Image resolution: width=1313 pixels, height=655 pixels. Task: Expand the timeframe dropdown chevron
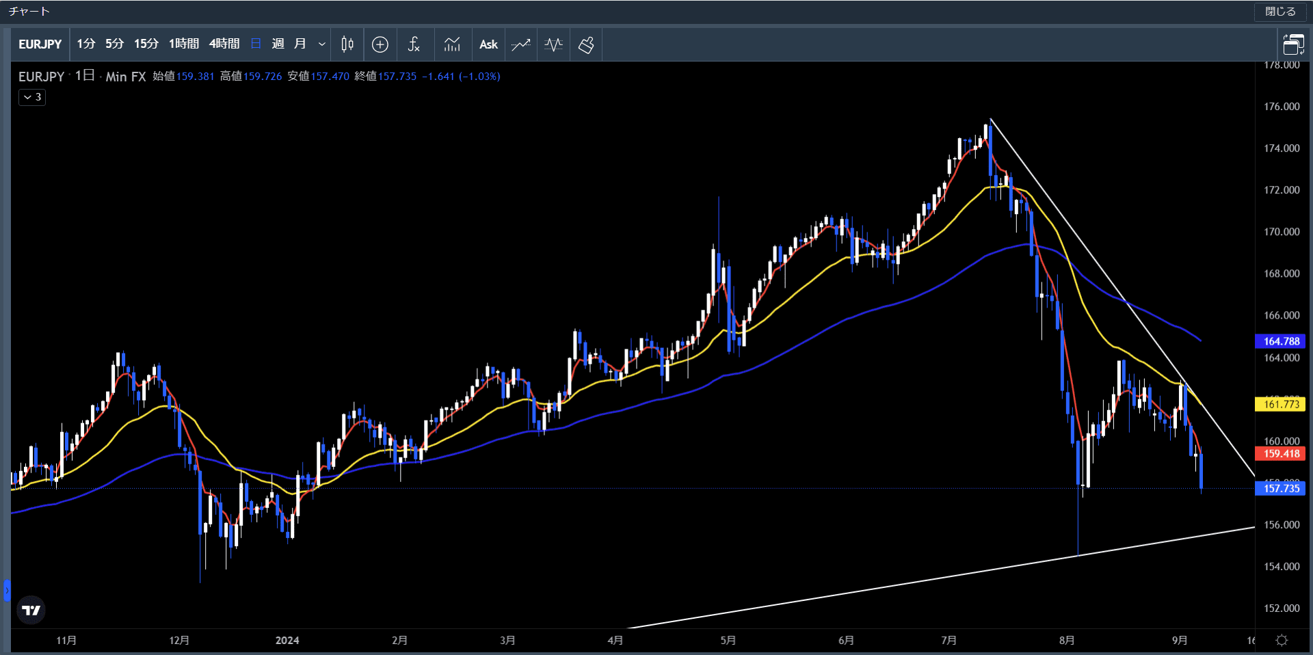(321, 44)
